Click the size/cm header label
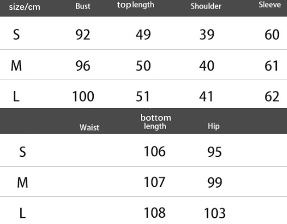 point(24,7)
